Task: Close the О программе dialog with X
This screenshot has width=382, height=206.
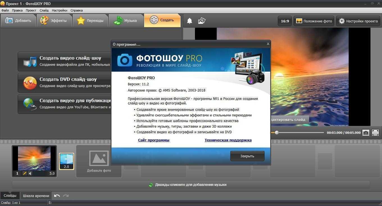Action: [x=268, y=44]
